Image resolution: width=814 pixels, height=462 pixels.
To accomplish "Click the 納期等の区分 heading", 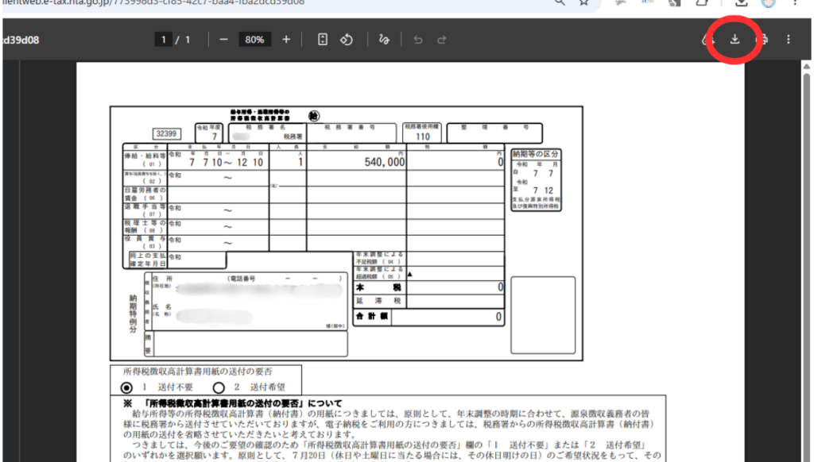I will (x=535, y=154).
